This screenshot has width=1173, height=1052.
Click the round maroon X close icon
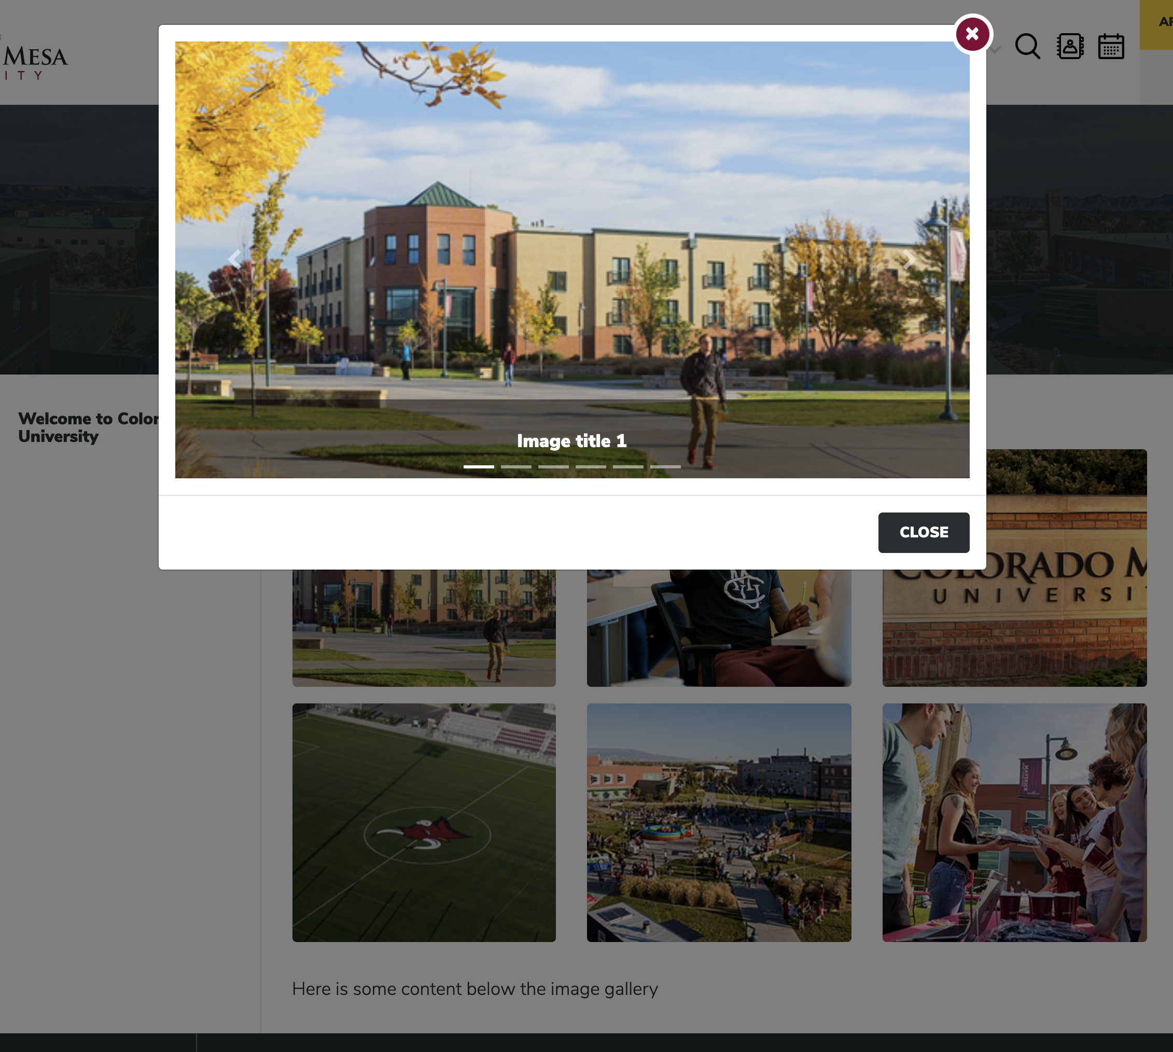[x=972, y=34]
